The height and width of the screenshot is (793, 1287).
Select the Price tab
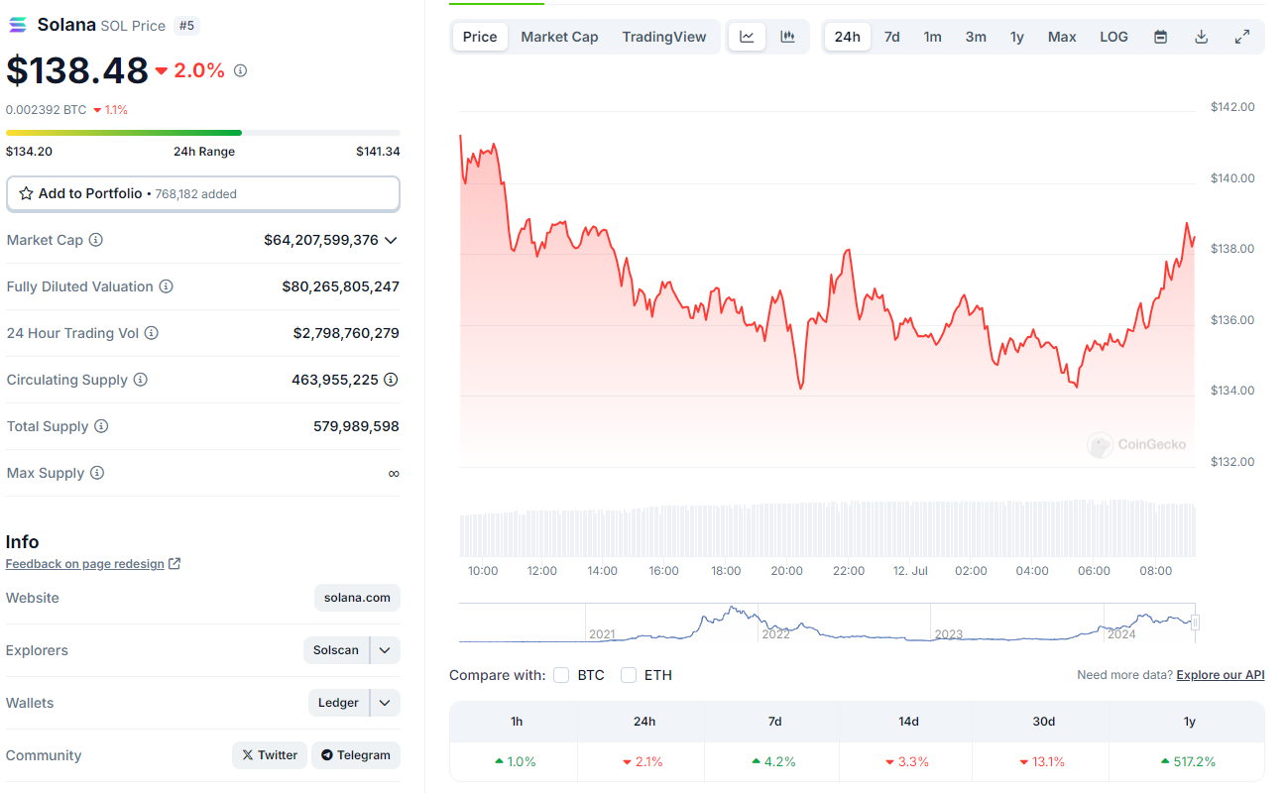click(x=480, y=37)
